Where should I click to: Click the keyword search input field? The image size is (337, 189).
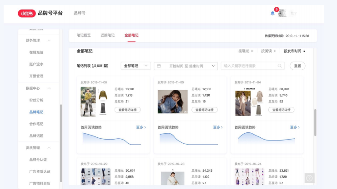click(249, 66)
